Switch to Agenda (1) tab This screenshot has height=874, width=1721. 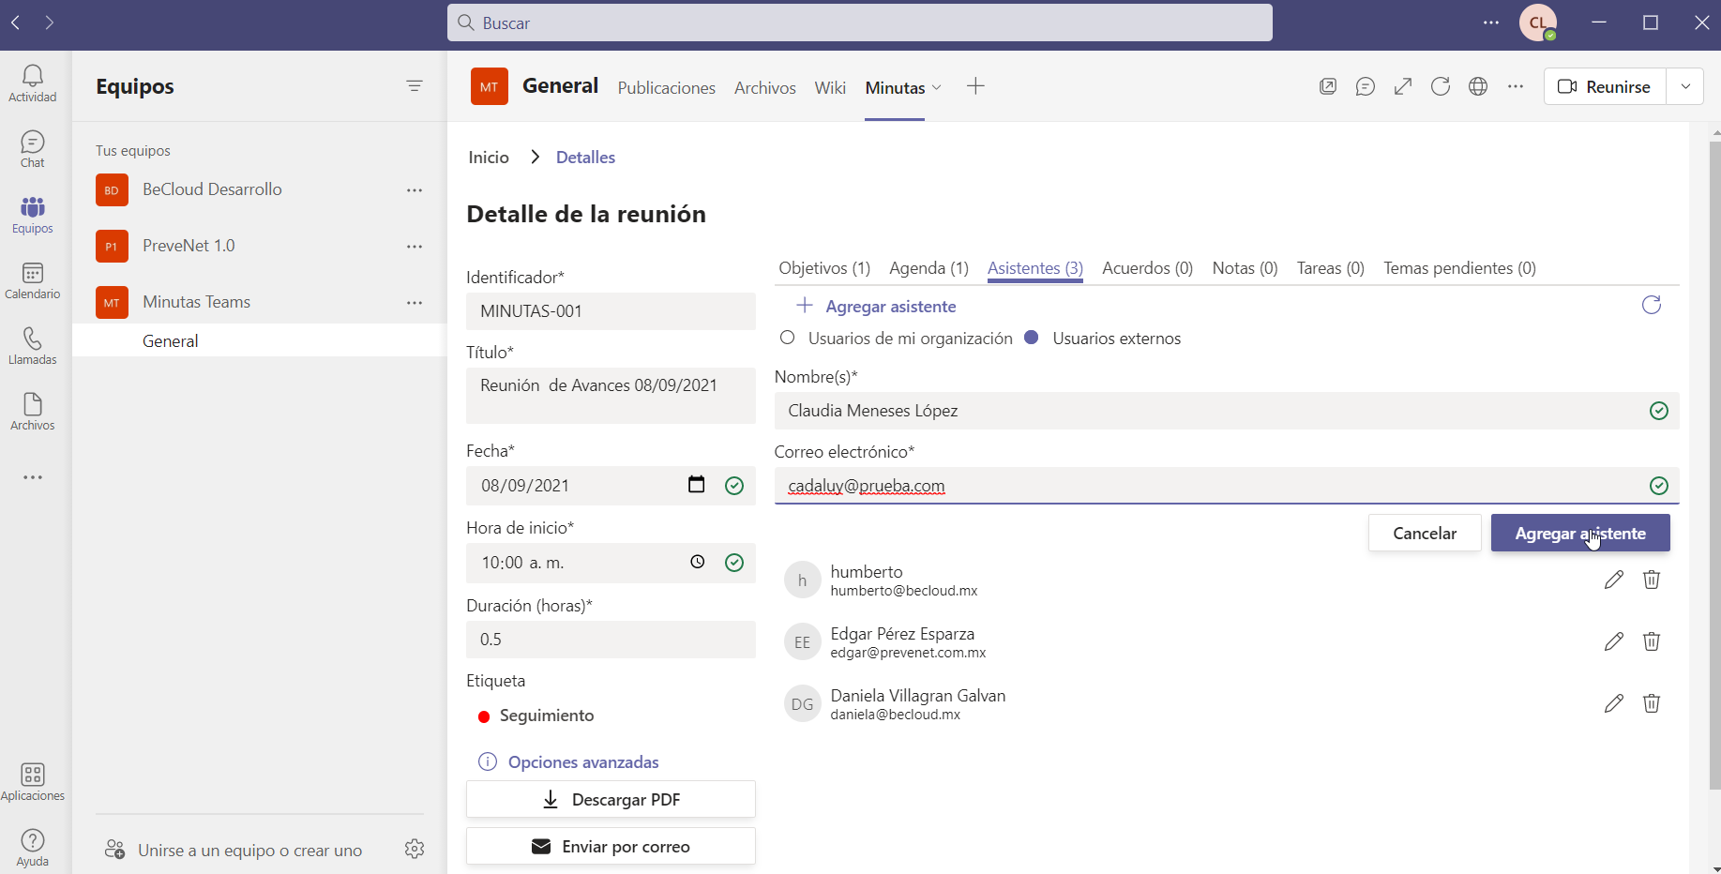(928, 268)
